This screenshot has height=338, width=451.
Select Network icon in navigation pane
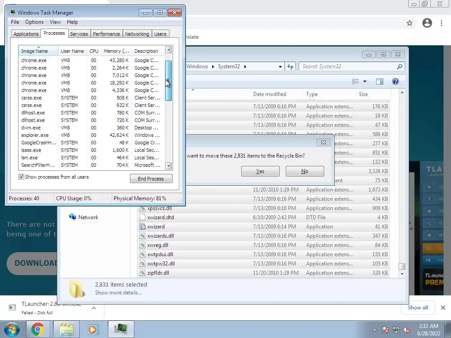coord(73,217)
